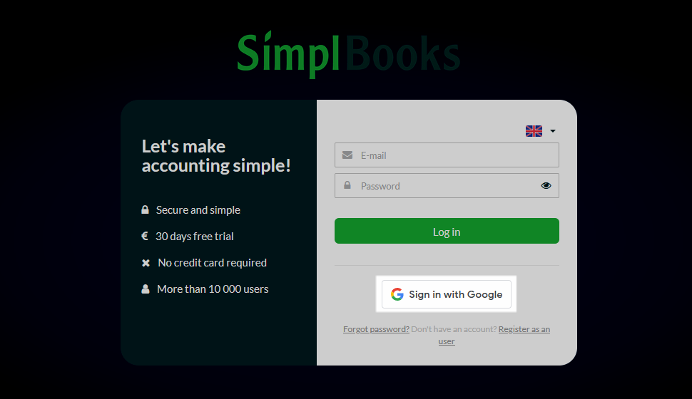Click the padlock icon in Password field
Viewport: 692px width, 399px height.
click(347, 185)
